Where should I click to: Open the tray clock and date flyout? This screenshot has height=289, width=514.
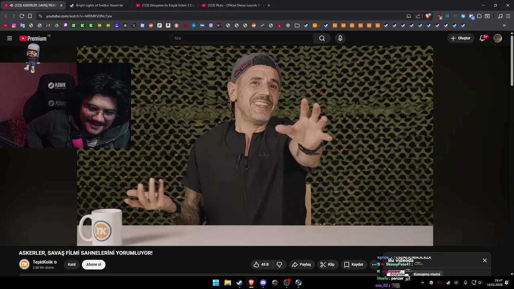click(x=495, y=283)
